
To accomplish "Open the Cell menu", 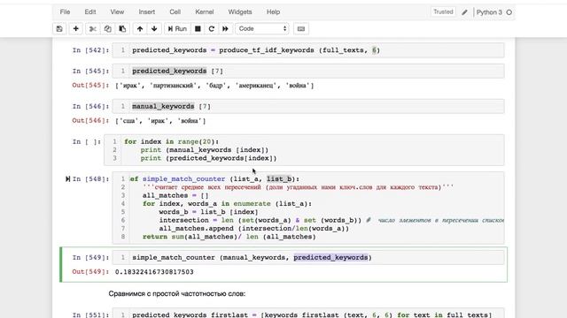I will pyautogui.click(x=175, y=11).
